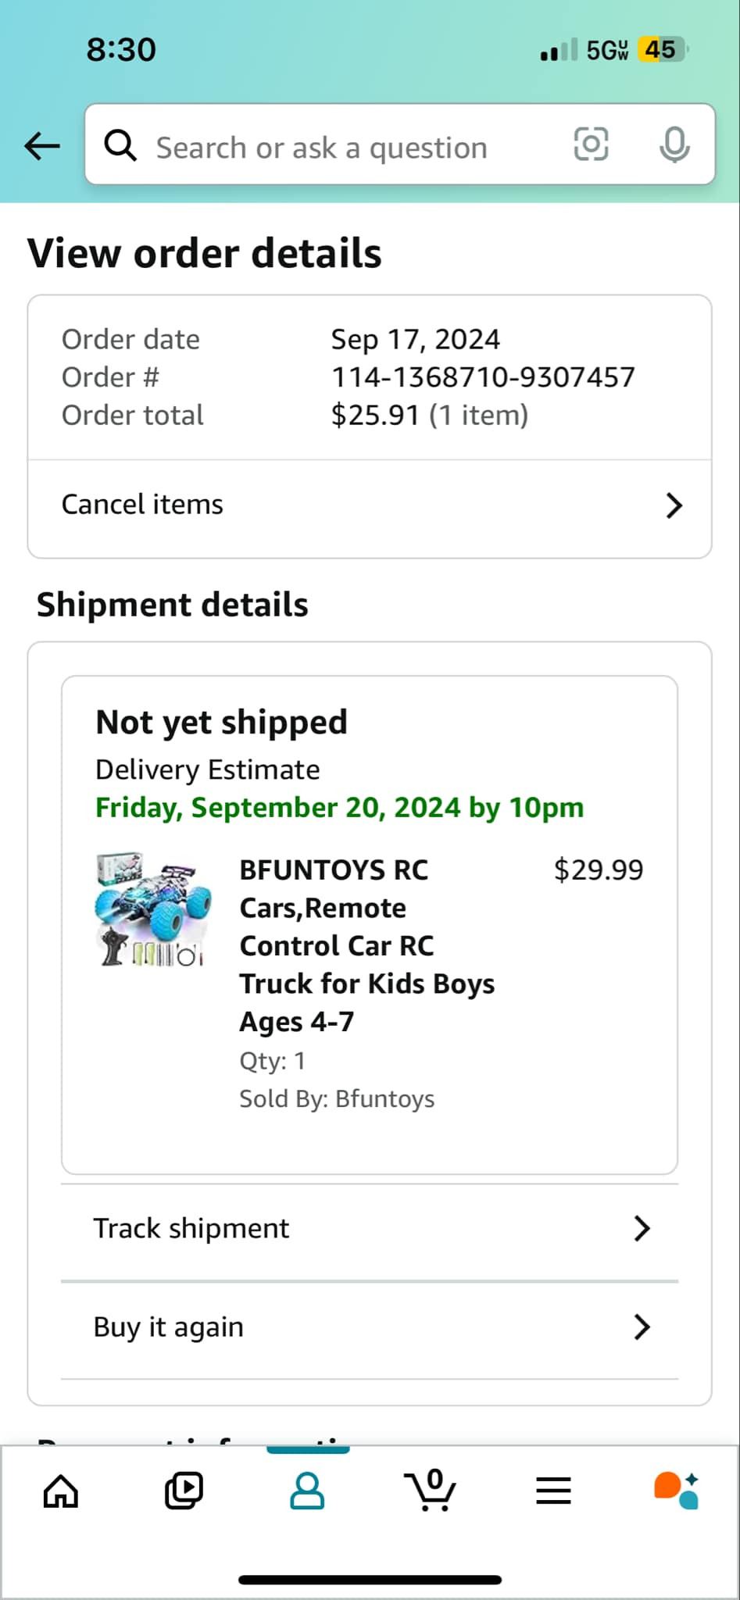Tap the magnifying glass search icon
740x1600 pixels.
pos(120,145)
